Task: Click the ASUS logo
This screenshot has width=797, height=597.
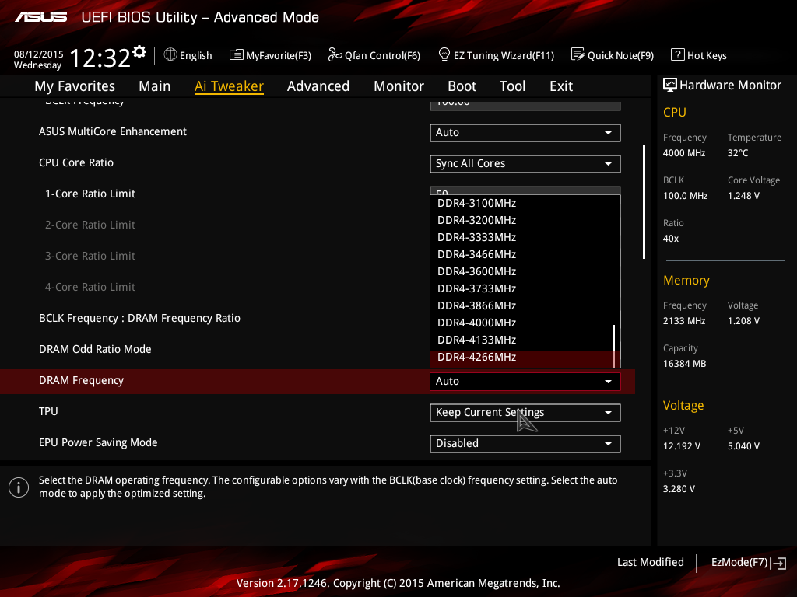Action: 40,17
